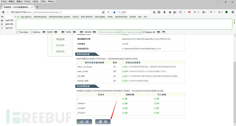Click the Execute play icon
The image size is (236, 126).
2,28
